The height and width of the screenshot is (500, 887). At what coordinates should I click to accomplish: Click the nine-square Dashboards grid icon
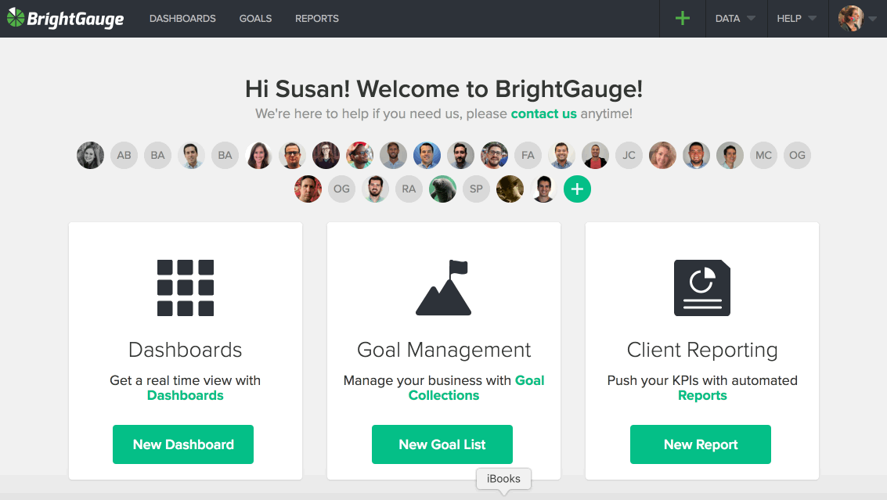[186, 288]
